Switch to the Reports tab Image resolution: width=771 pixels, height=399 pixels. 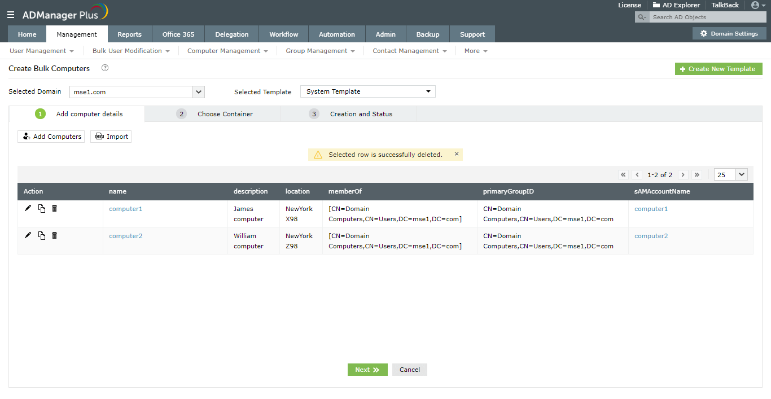point(129,34)
